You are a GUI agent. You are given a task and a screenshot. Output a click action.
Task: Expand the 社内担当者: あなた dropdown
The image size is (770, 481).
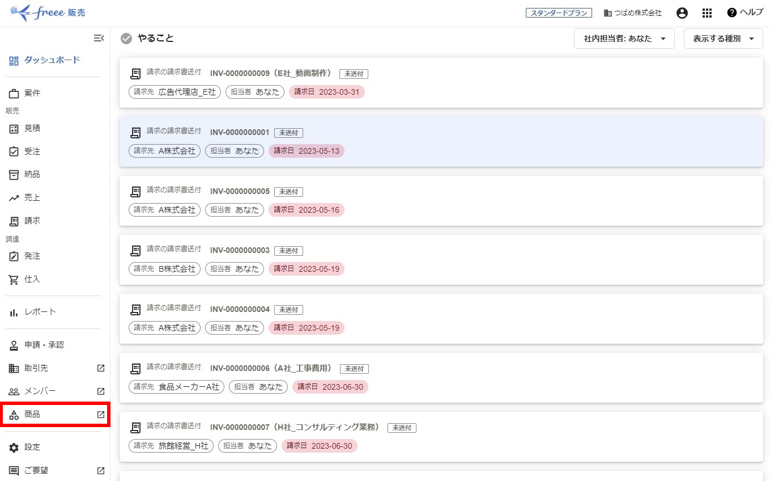[624, 39]
